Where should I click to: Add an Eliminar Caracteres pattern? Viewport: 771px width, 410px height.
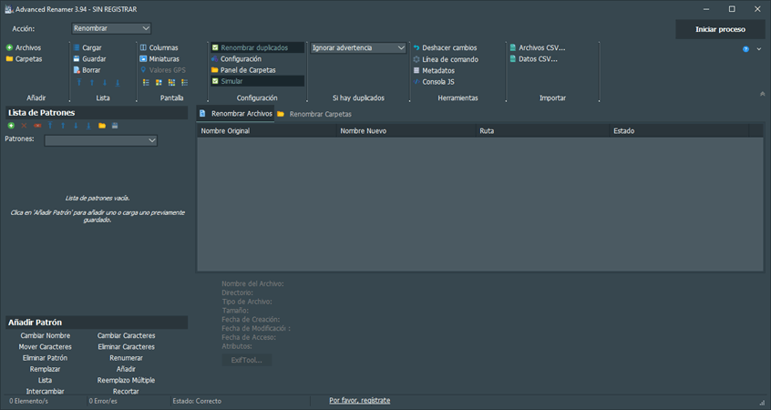pos(126,347)
